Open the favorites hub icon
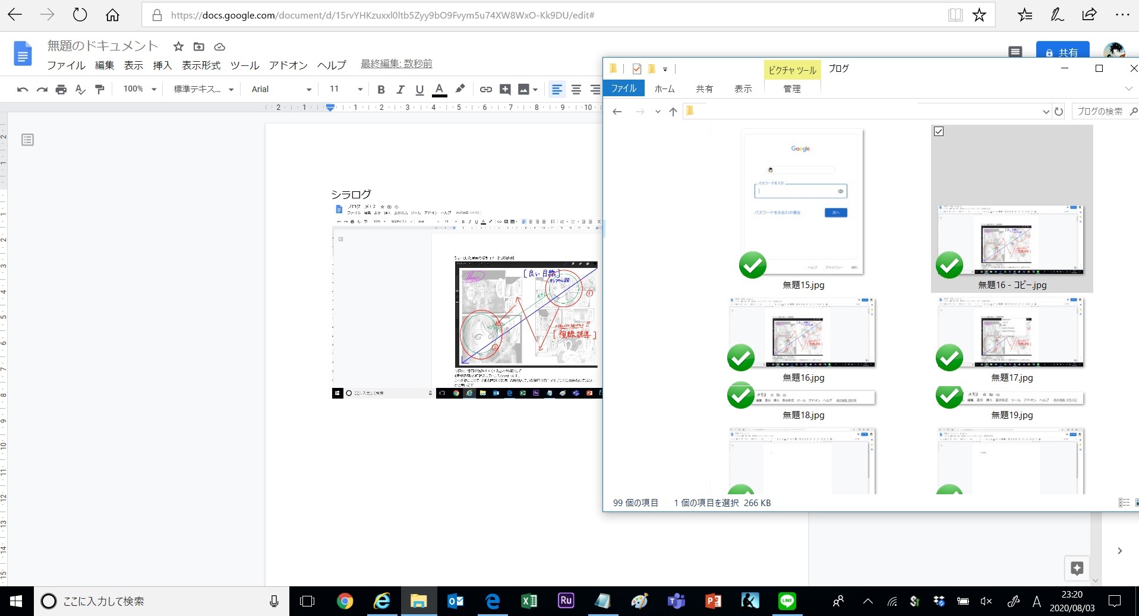 pos(1025,15)
